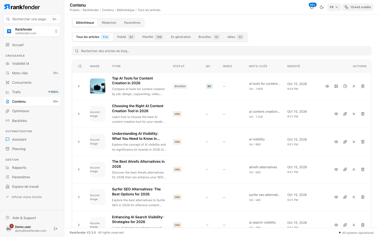Expand the 'Choosing the Right AI Content' row
The width and height of the screenshot is (379, 237).
(79, 114)
